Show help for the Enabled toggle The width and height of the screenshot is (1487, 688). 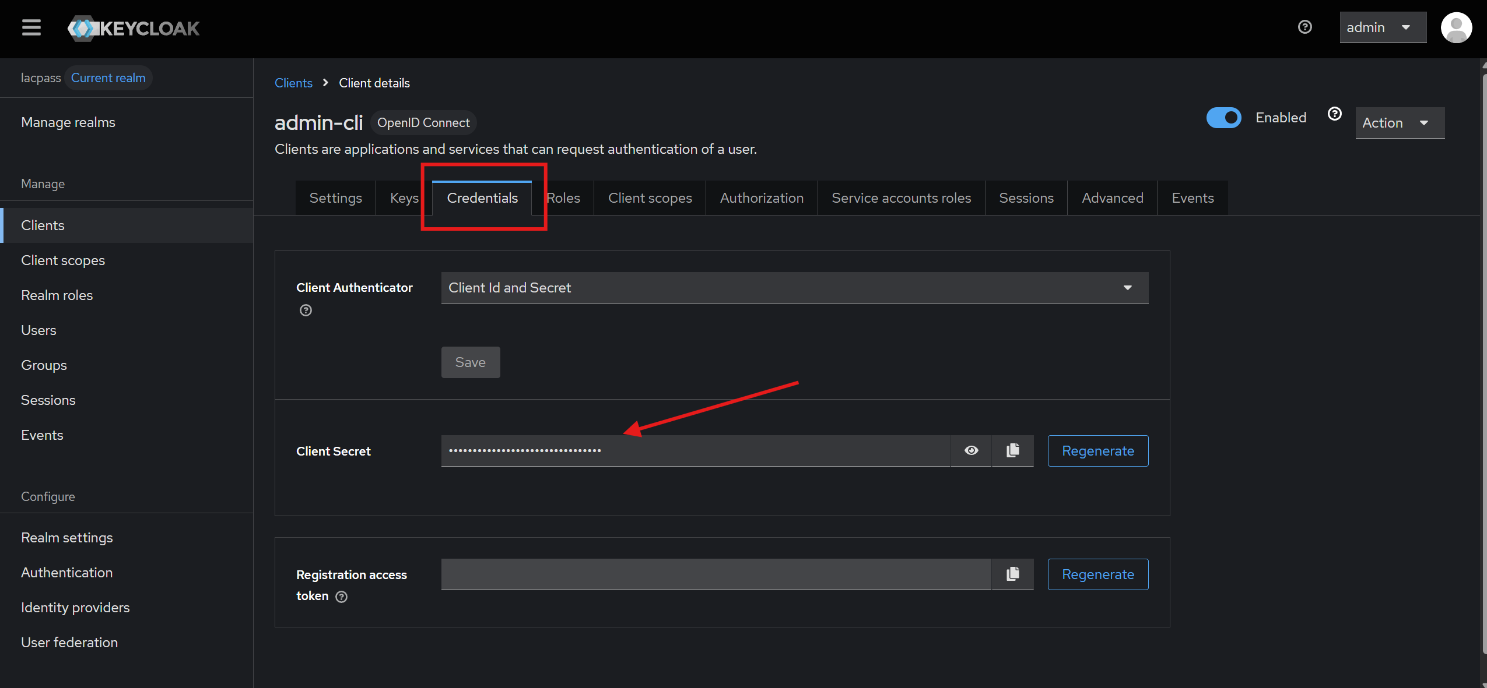click(1335, 114)
